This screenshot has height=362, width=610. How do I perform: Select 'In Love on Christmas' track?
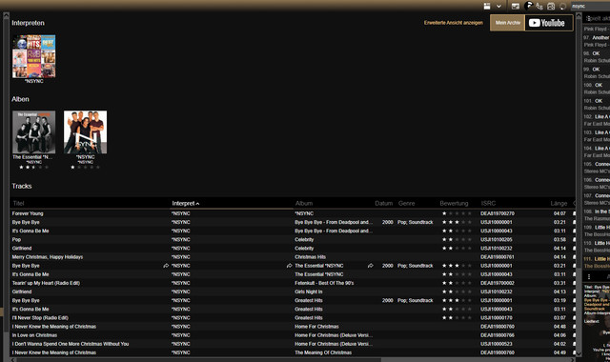[34, 335]
